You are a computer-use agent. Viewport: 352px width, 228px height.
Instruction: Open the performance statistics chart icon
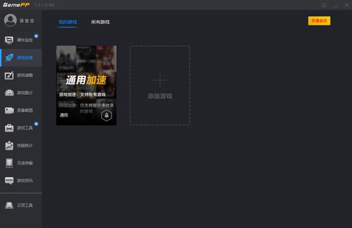(9, 145)
